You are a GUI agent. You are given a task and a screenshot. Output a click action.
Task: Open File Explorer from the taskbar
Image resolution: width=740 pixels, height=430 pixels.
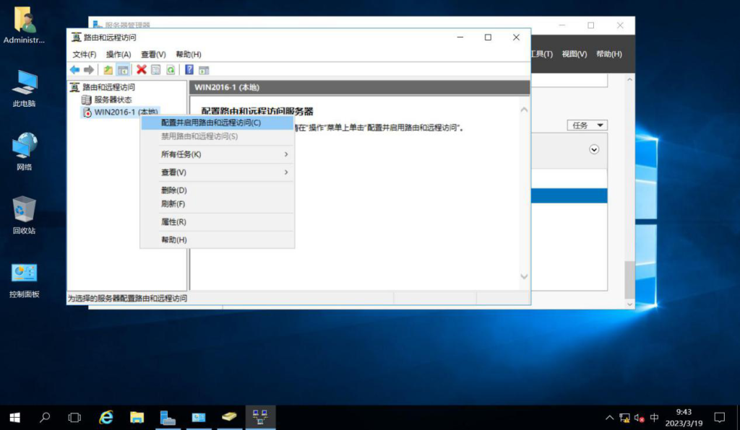tap(137, 417)
